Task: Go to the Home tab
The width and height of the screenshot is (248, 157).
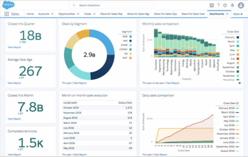Action: click(x=30, y=14)
